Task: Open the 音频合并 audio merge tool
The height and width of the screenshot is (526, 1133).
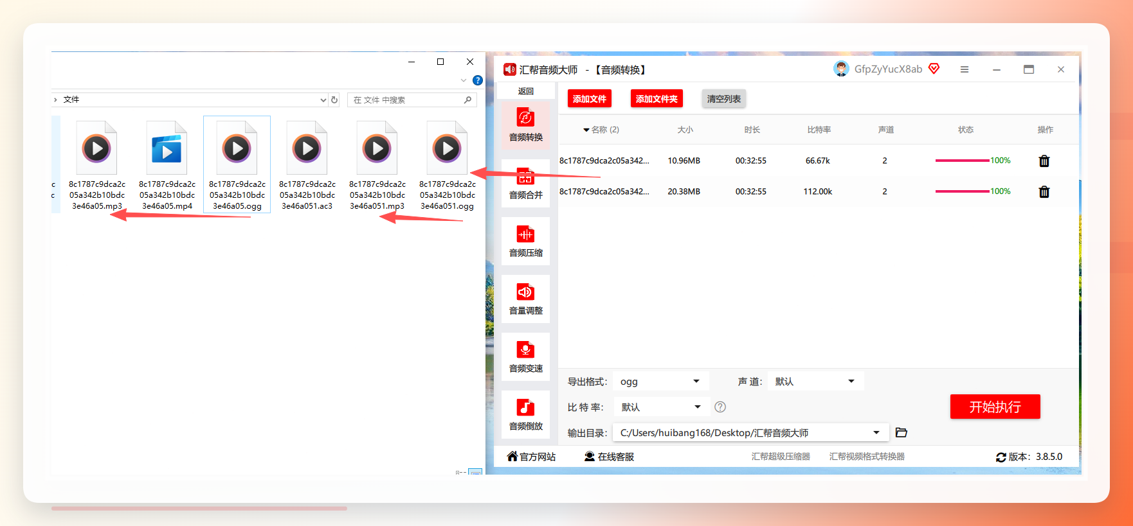Action: tap(525, 183)
